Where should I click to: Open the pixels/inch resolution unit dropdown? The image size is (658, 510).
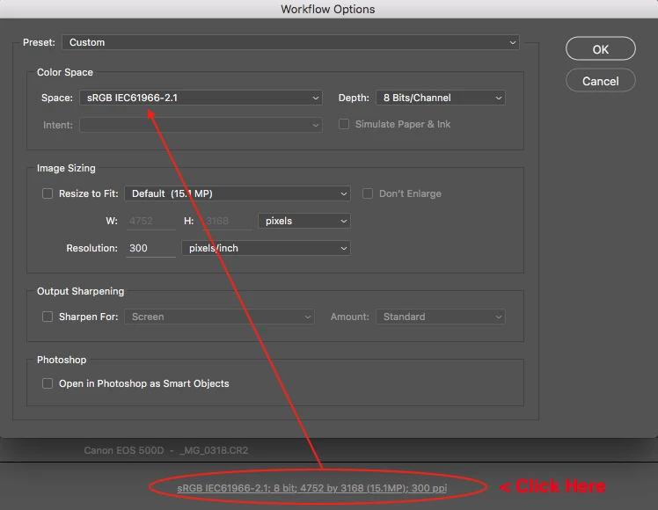pos(266,248)
